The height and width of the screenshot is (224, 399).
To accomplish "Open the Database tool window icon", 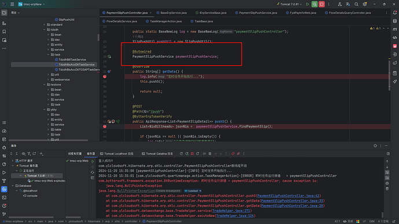I will [395, 21].
